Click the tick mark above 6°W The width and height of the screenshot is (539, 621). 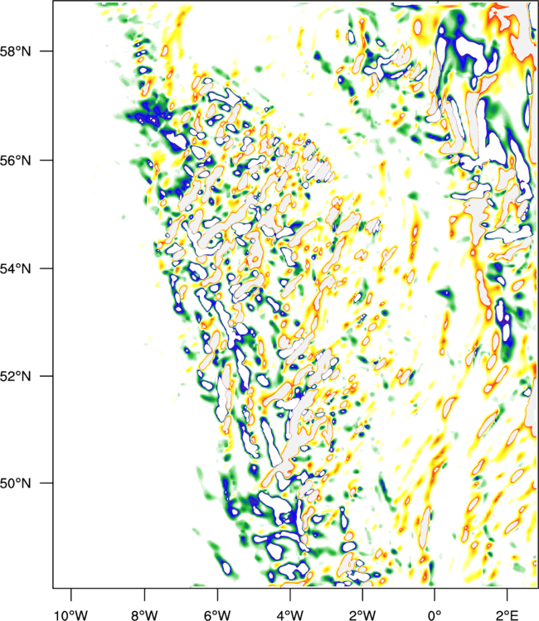coord(217,595)
